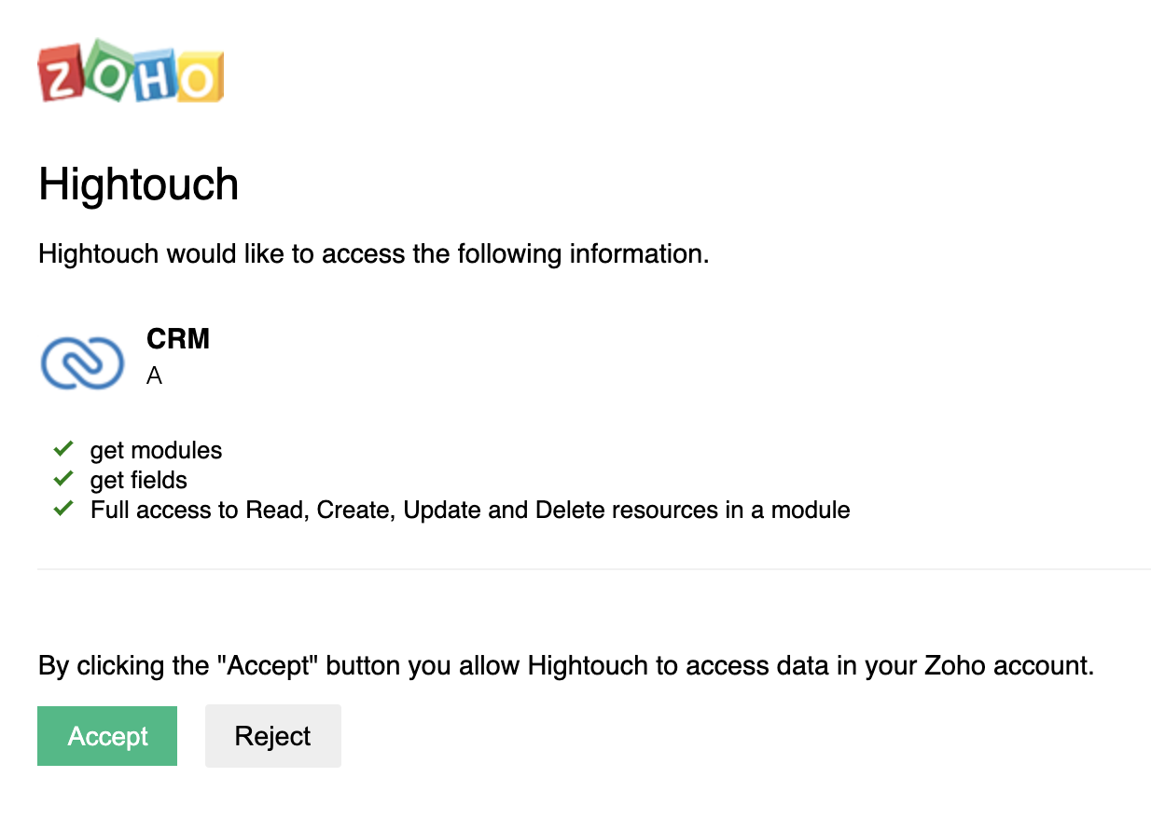This screenshot has height=818, width=1151.
Task: Click the Hightouch would like to access sentence
Action: [374, 253]
